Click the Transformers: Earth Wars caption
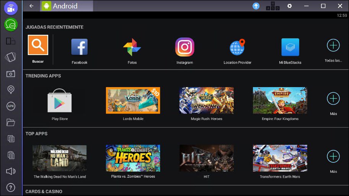Image resolution: width=349 pixels, height=196 pixels. click(280, 177)
